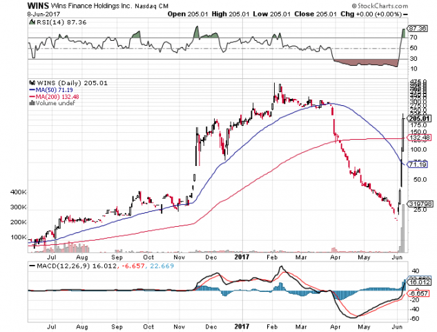Screen dimensions: 437x332
Task: Click the 200K volume axis label
Action: [x=19, y=222]
